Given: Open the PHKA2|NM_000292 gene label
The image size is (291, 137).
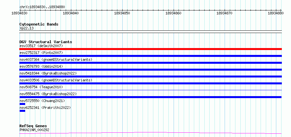Looking at the screenshot, I should point(34,130).
